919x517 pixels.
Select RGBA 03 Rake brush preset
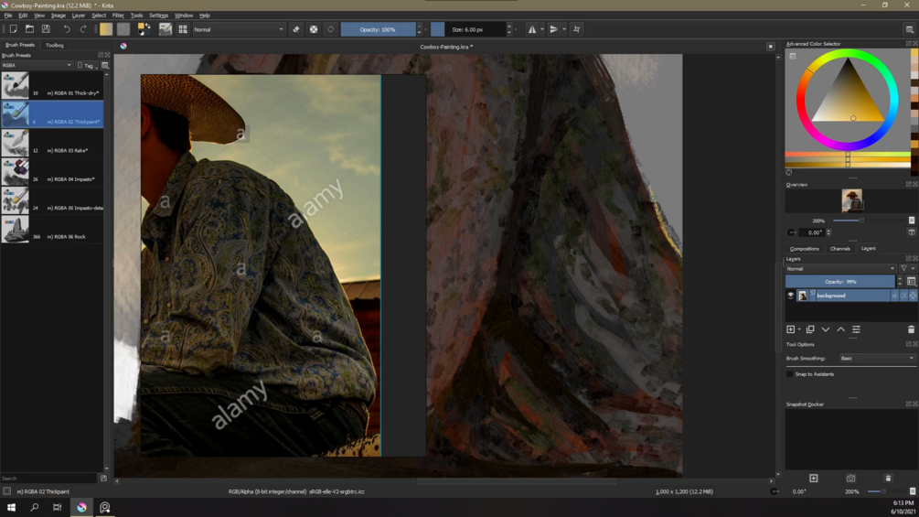(x=52, y=143)
